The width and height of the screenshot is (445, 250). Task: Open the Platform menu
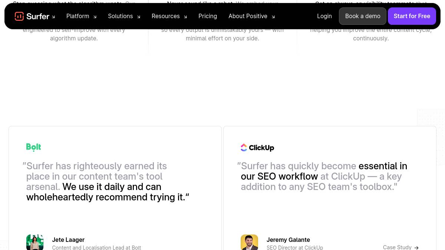coord(78,16)
